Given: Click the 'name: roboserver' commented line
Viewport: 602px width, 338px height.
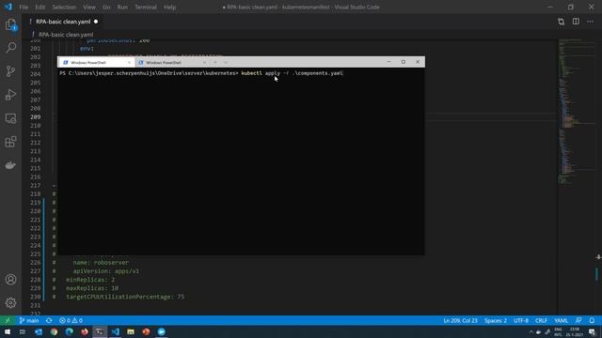Looking at the screenshot, I should click(101, 263).
